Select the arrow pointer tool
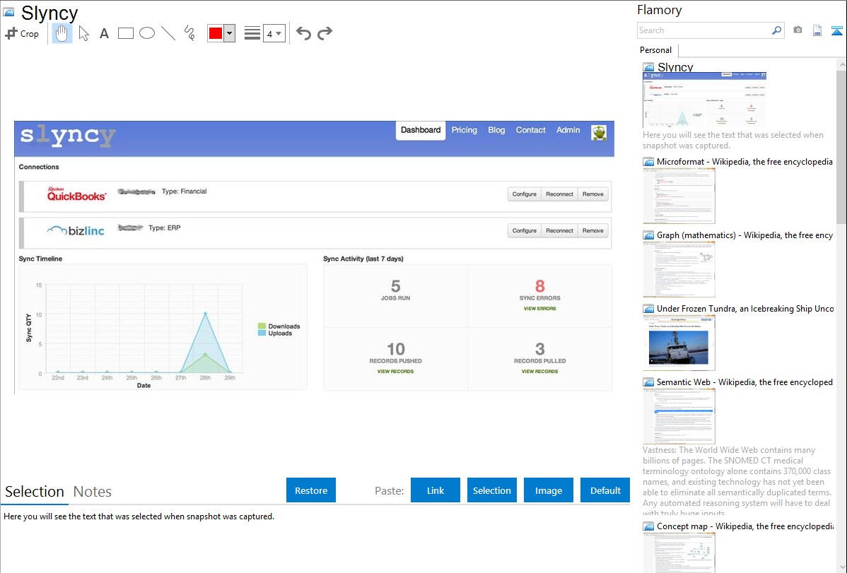The image size is (847, 573). point(83,33)
